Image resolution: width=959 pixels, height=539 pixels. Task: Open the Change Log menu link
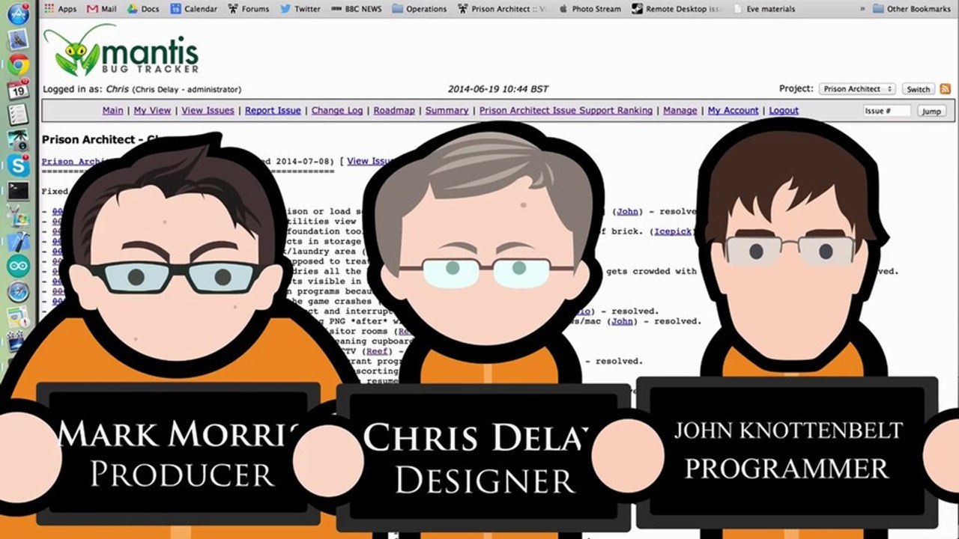[337, 111]
